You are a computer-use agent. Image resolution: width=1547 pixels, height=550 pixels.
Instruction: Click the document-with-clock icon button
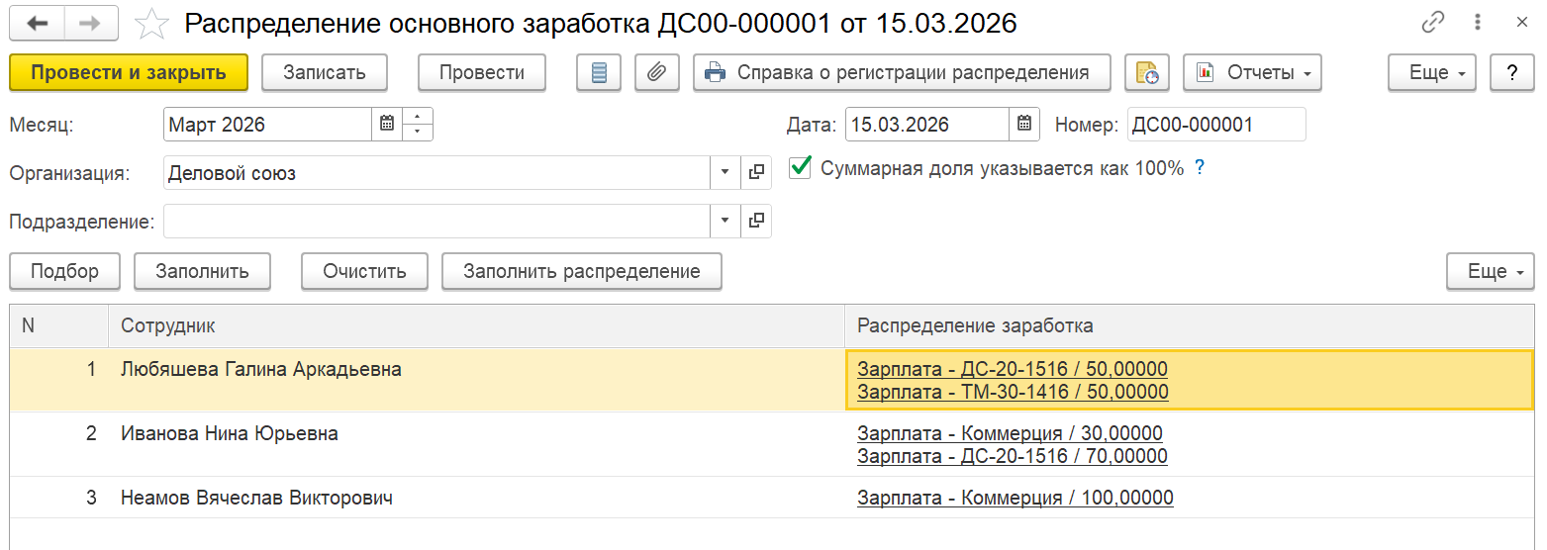pyautogui.click(x=1147, y=72)
